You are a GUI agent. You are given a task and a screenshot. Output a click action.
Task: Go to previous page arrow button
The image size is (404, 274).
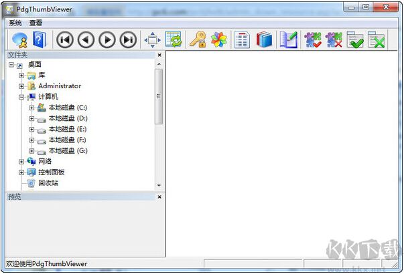pyautogui.click(x=86, y=40)
